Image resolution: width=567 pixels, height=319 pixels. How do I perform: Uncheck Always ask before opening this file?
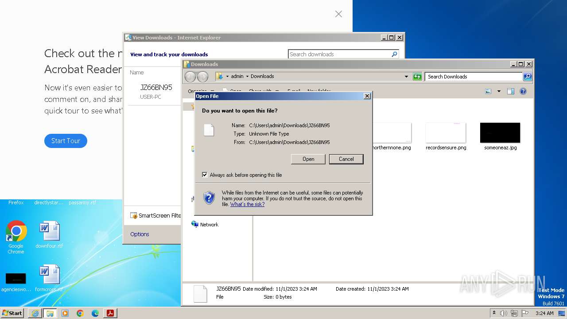205,175
